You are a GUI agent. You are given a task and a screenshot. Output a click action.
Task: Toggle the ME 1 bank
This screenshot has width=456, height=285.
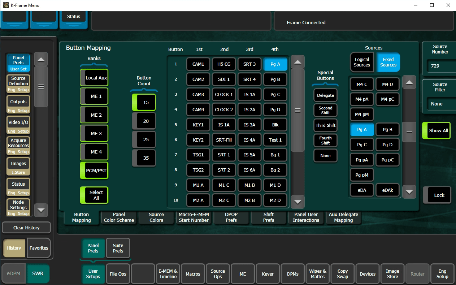[94, 96]
